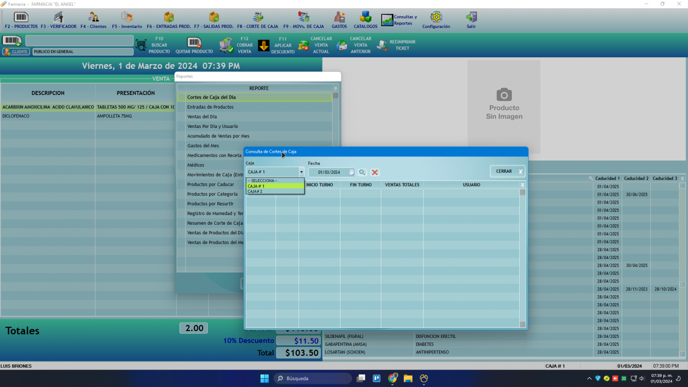Screen dimensions: 688x387
Task: Click the barcode scan icon beside product field
Action: 12,41
